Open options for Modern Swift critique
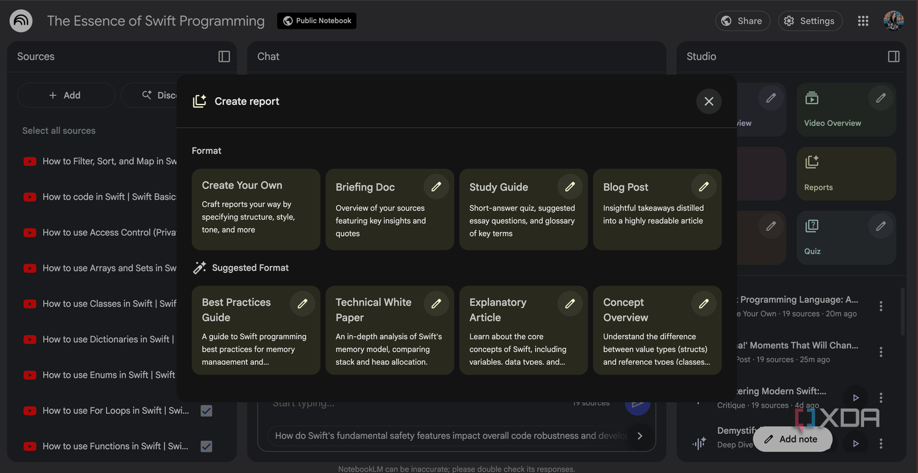This screenshot has width=918, height=473. (881, 398)
